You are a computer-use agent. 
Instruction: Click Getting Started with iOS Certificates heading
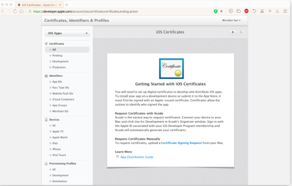click(x=170, y=84)
